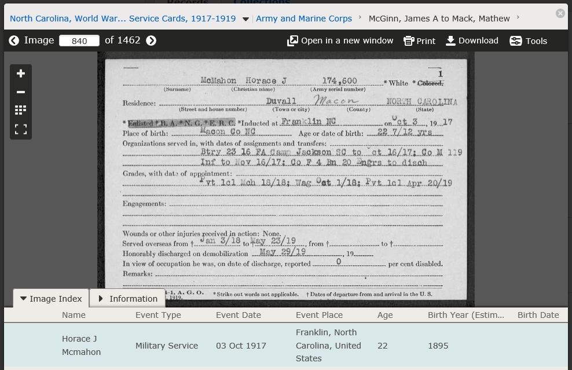Click the 'of 1462' image count text

click(123, 40)
